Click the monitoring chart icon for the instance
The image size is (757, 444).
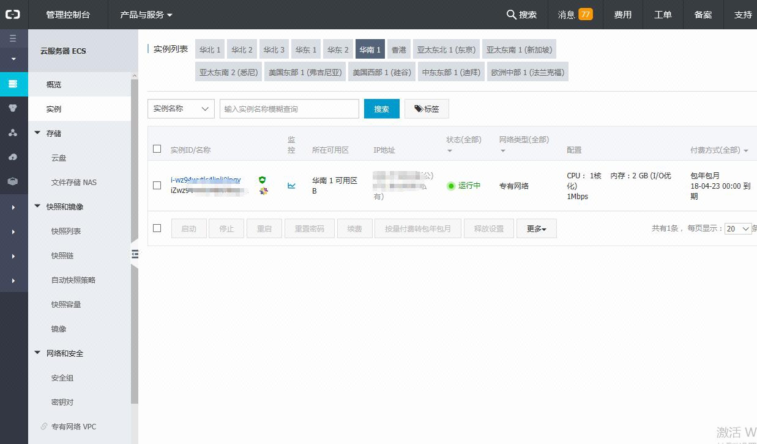[x=291, y=186]
